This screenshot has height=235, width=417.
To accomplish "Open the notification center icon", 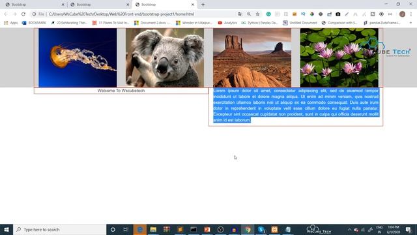I will point(409,229).
